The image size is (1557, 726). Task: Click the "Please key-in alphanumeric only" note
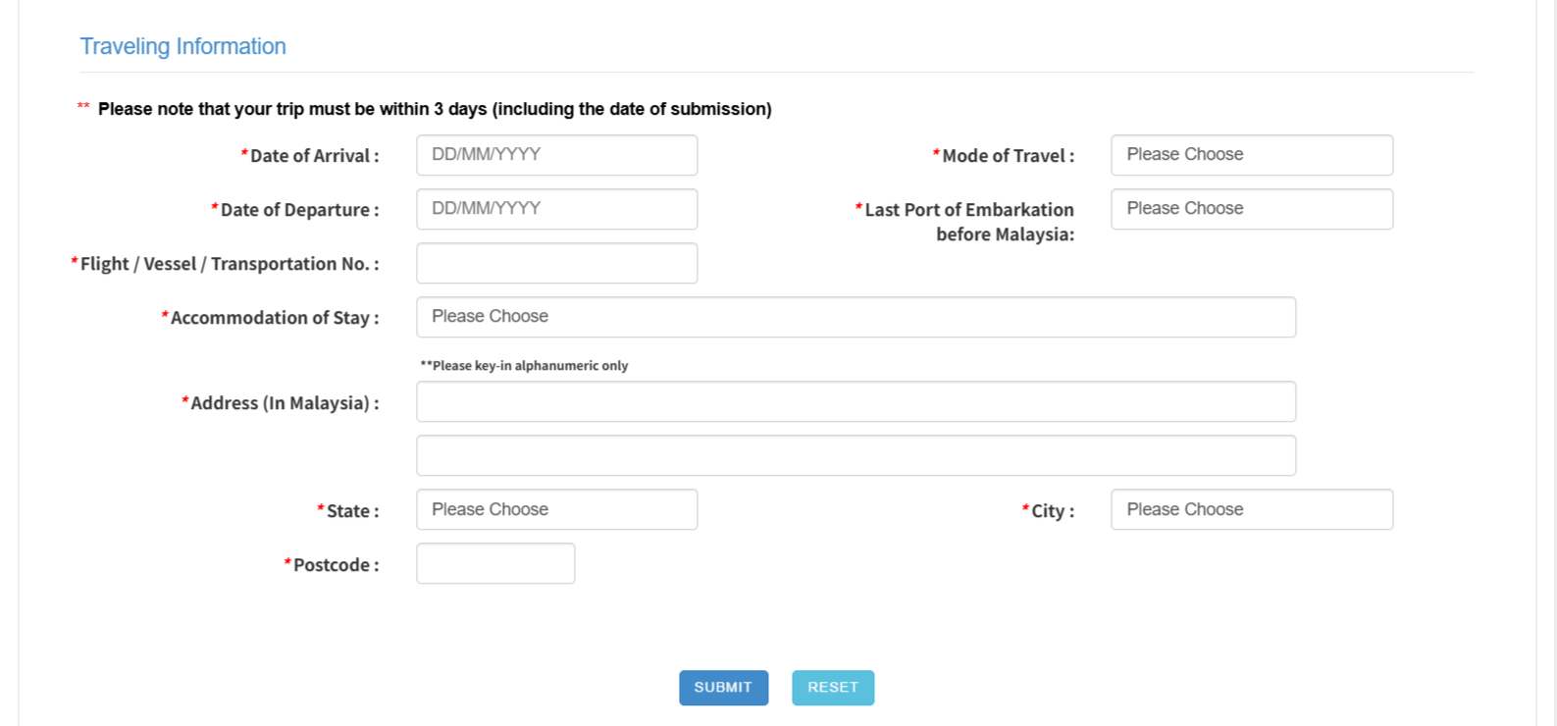point(524,366)
